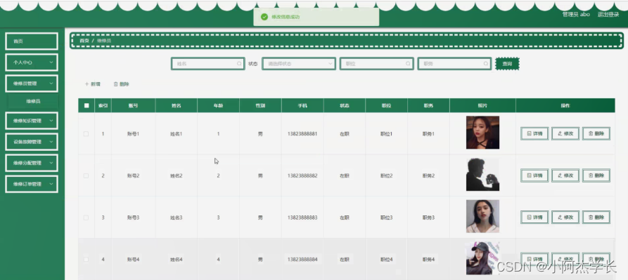This screenshot has width=628, height=280.
Task: Click the 手机 column header
Action: [x=302, y=106]
